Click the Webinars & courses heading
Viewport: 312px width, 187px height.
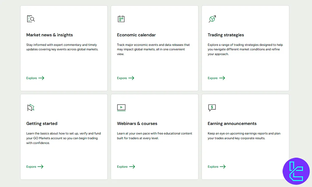click(137, 123)
